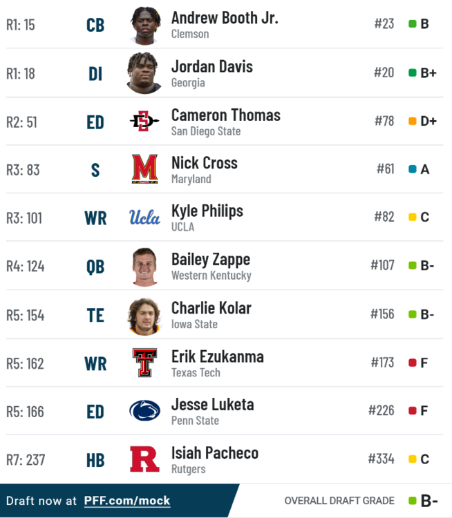Click the San Diego State Aztecs logo
Screen dimensions: 452x518
[x=144, y=122]
